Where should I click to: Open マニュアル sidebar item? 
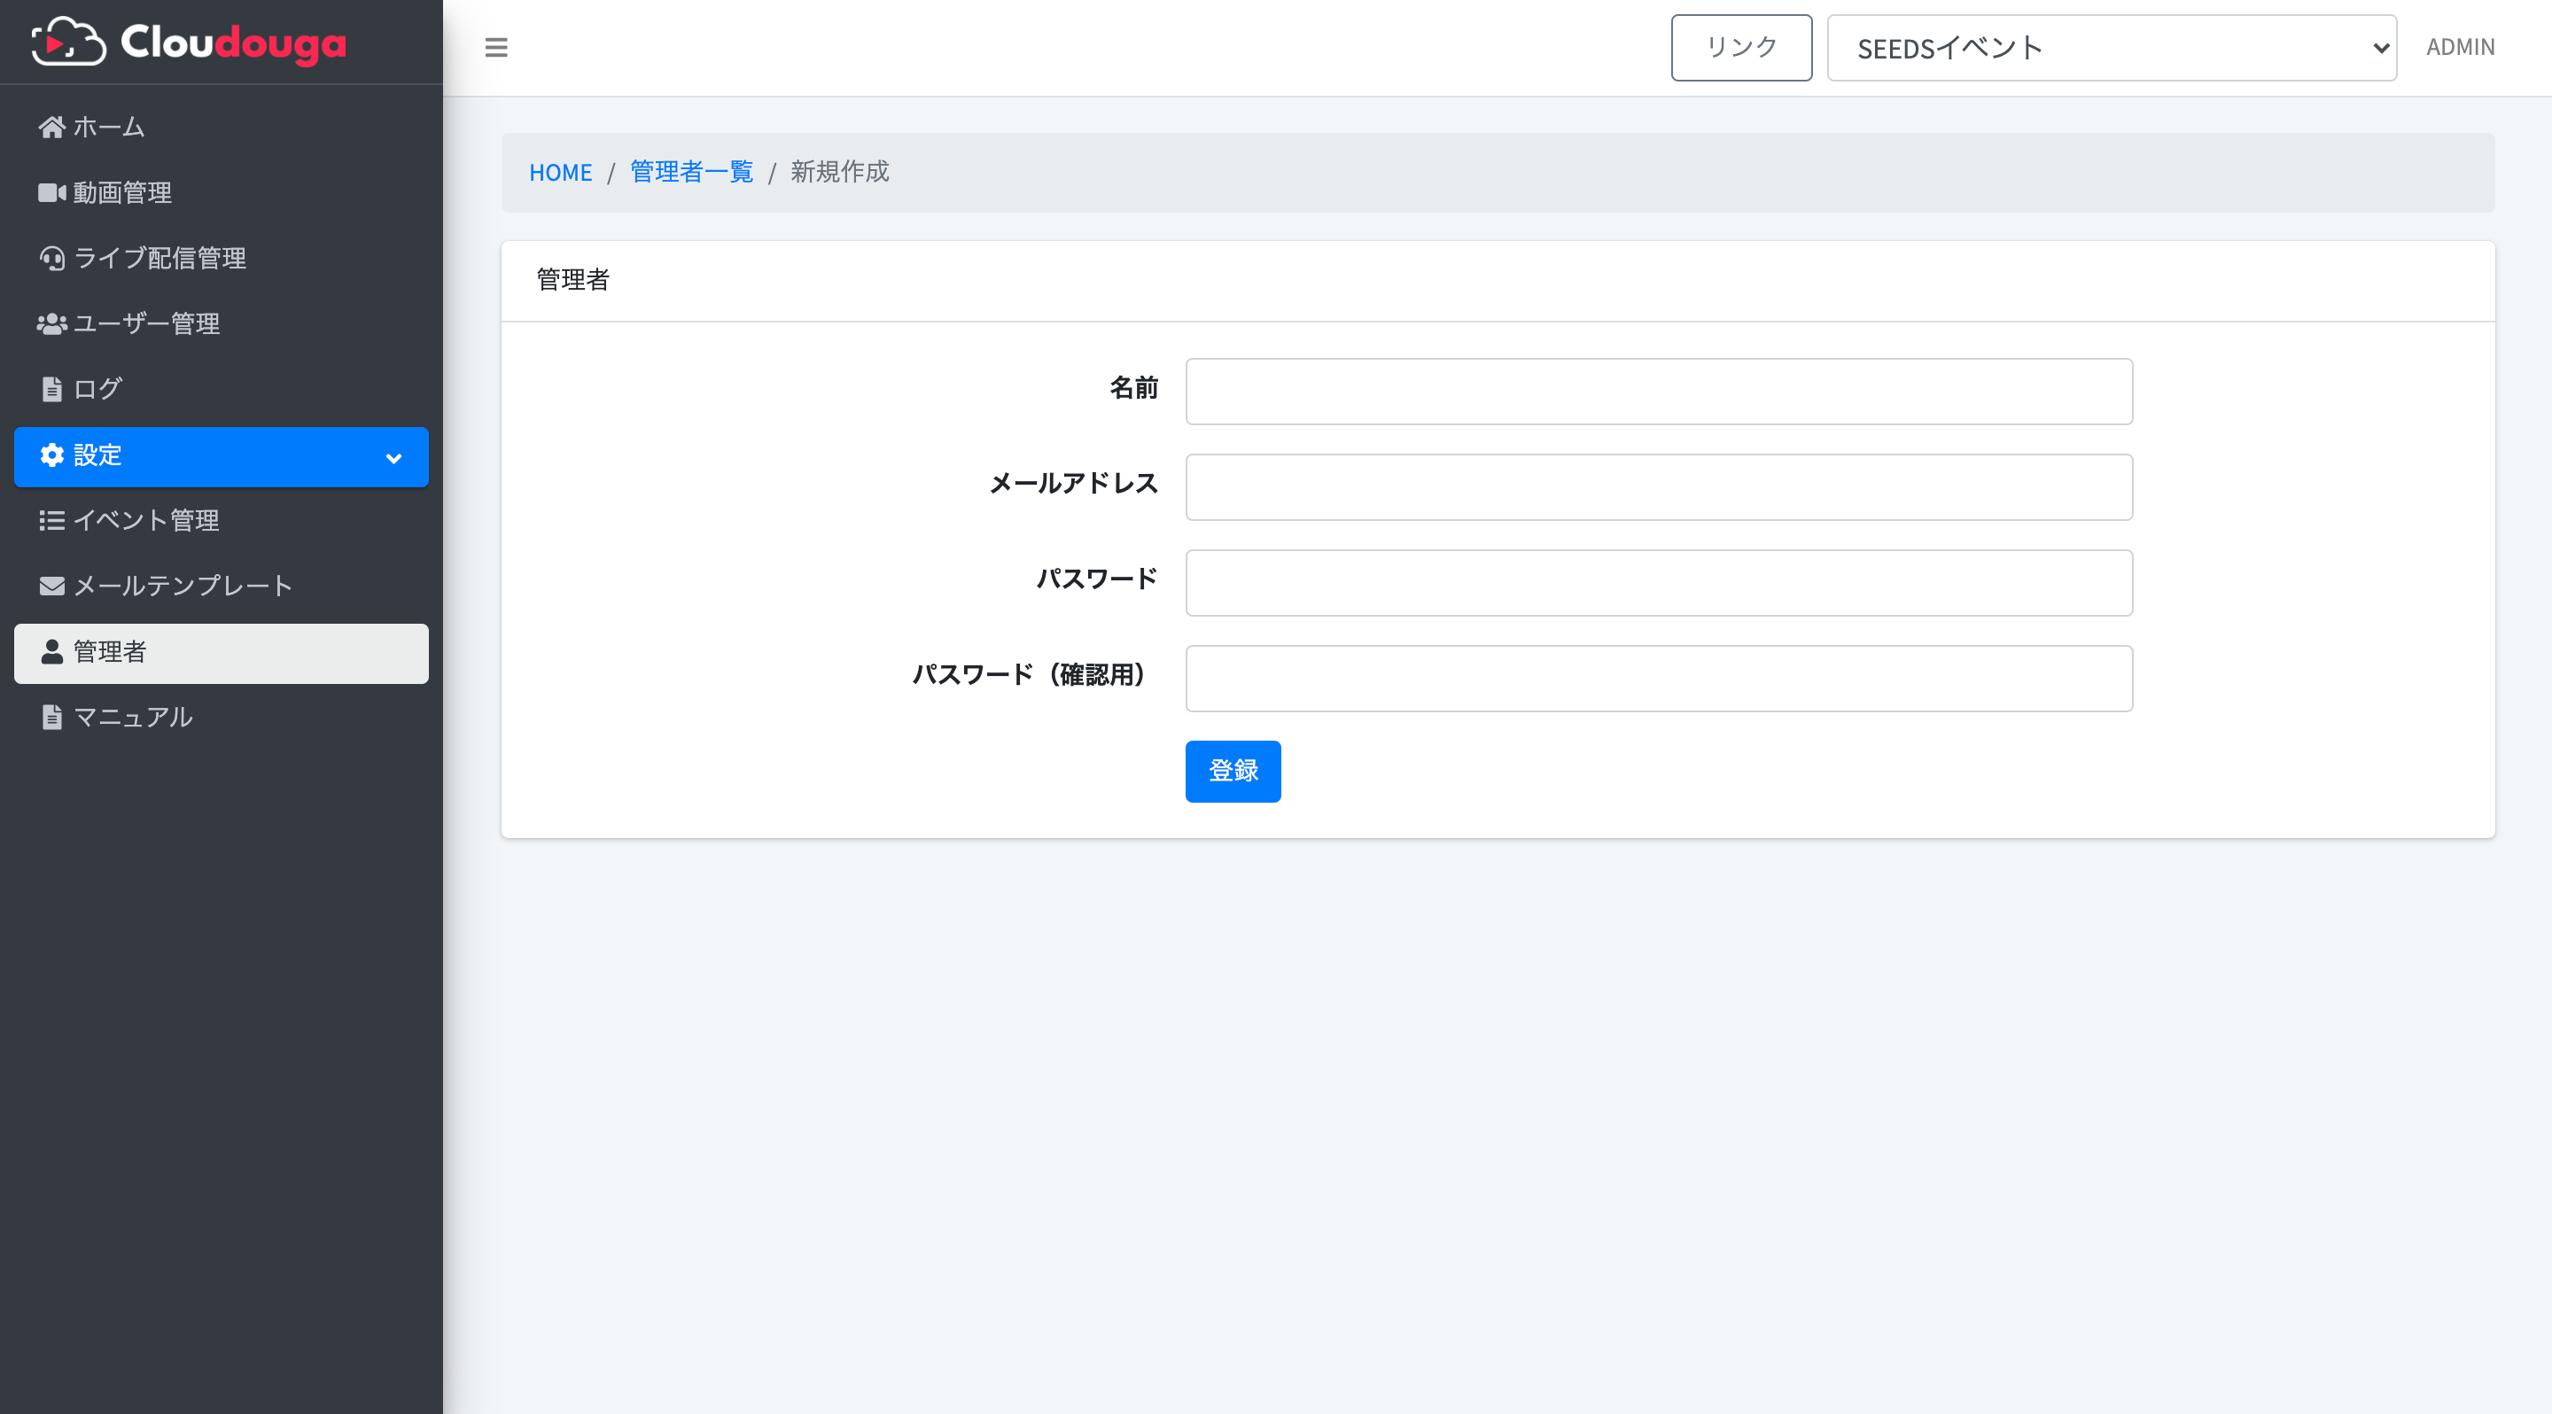tap(221, 717)
